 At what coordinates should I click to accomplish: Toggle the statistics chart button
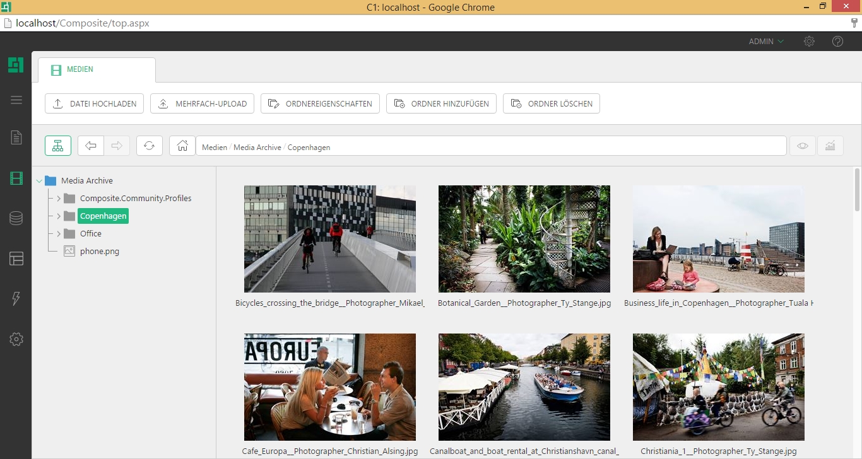point(830,146)
